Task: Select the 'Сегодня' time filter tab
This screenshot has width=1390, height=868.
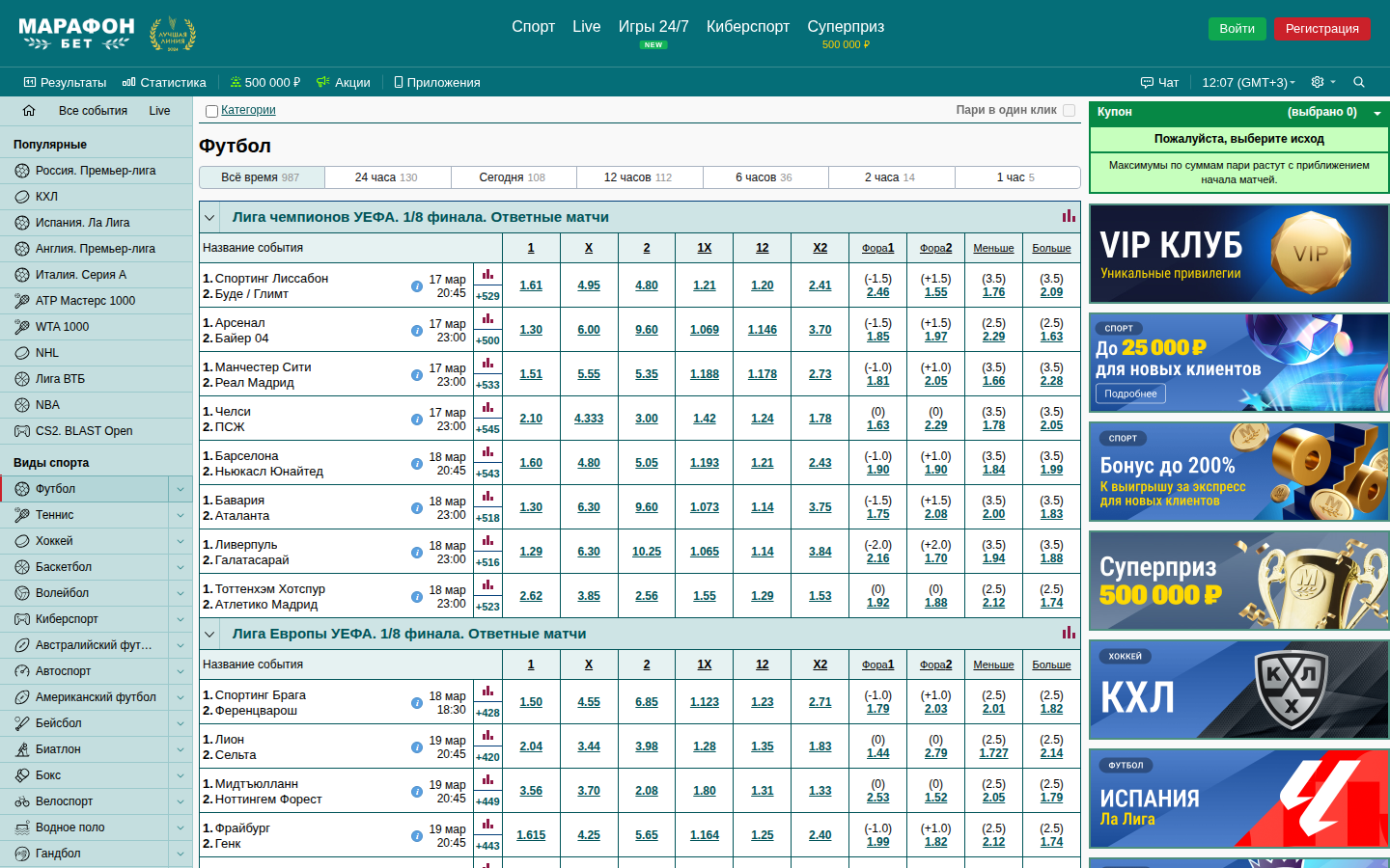Action: click(513, 177)
